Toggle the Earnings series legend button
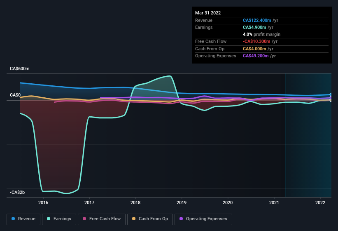Screen dimensions: 338x231 coord(59,219)
